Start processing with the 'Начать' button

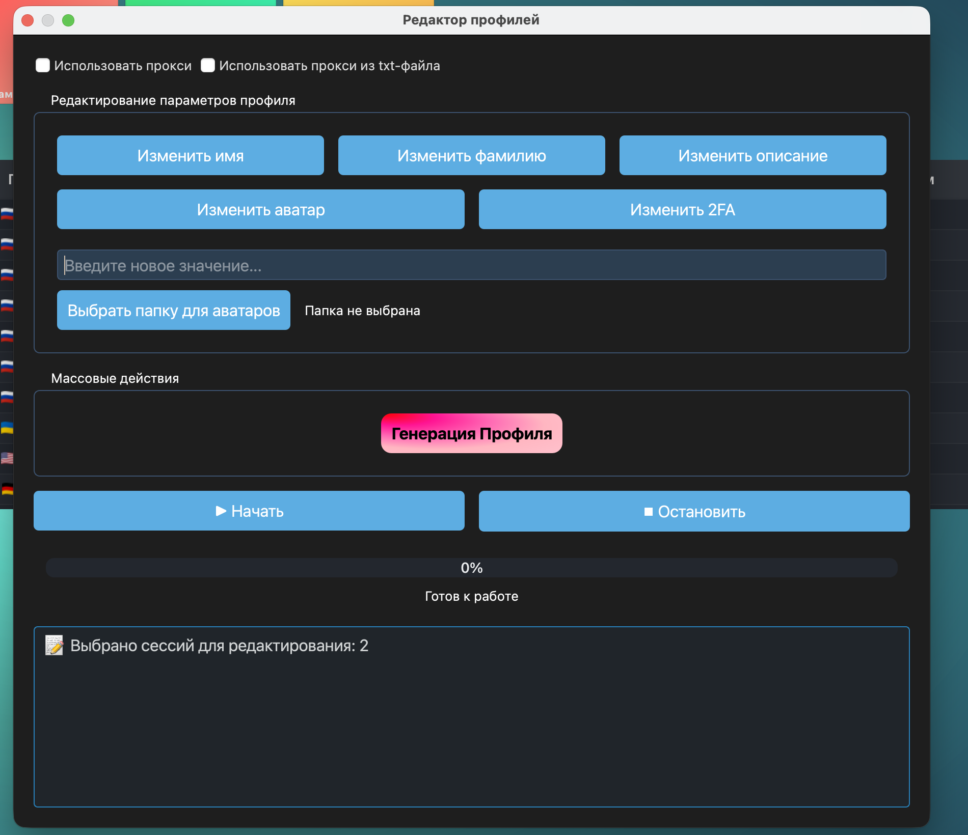point(249,511)
